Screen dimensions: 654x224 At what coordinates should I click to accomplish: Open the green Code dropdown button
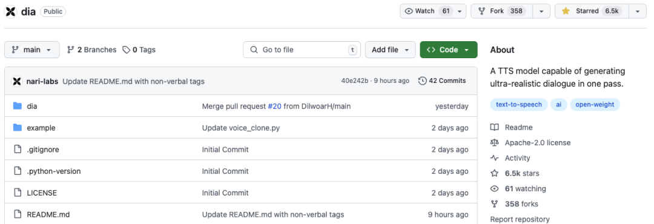pyautogui.click(x=448, y=50)
